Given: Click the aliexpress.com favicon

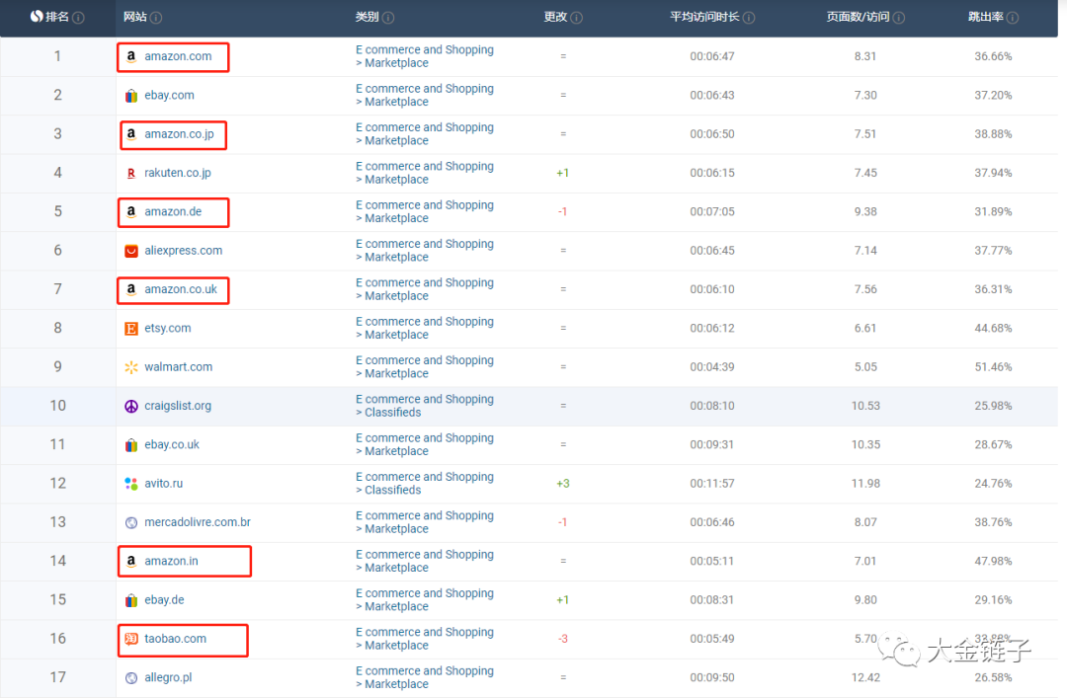Looking at the screenshot, I should [x=131, y=251].
